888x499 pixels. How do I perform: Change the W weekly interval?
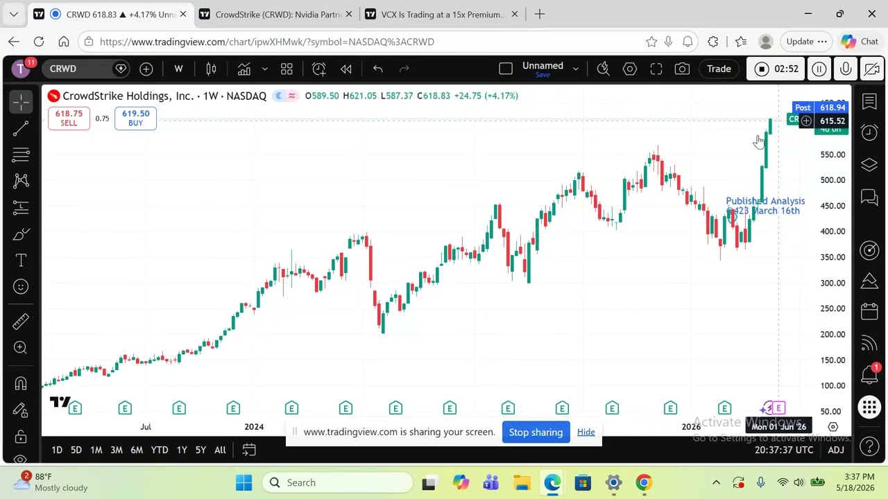click(178, 69)
